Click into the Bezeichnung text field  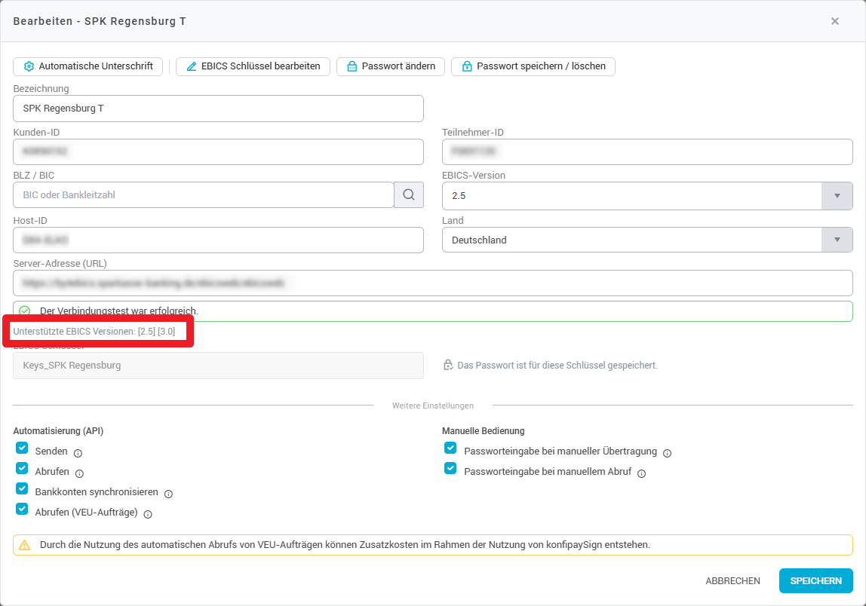[x=218, y=109]
